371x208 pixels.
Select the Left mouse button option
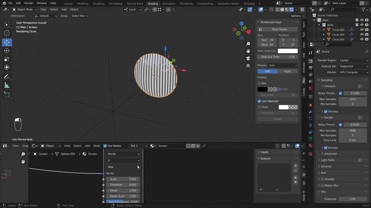pos(267,71)
